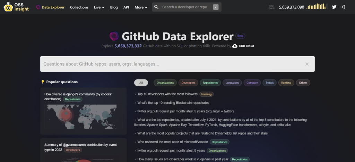Click the total events count 5,659,373,098
This screenshot has height=162, width=355.
(292, 7)
